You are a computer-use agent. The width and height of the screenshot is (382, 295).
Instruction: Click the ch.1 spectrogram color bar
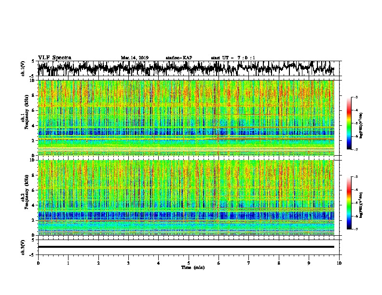pyautogui.click(x=349, y=123)
